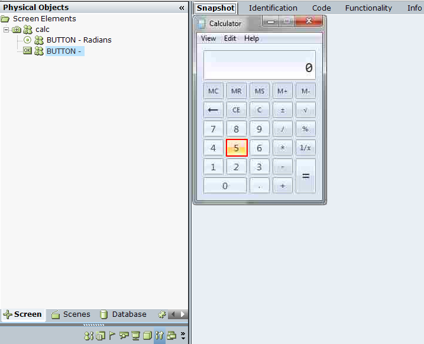Open the Database tab
Viewport: 424px width, 344px height.
point(128,314)
